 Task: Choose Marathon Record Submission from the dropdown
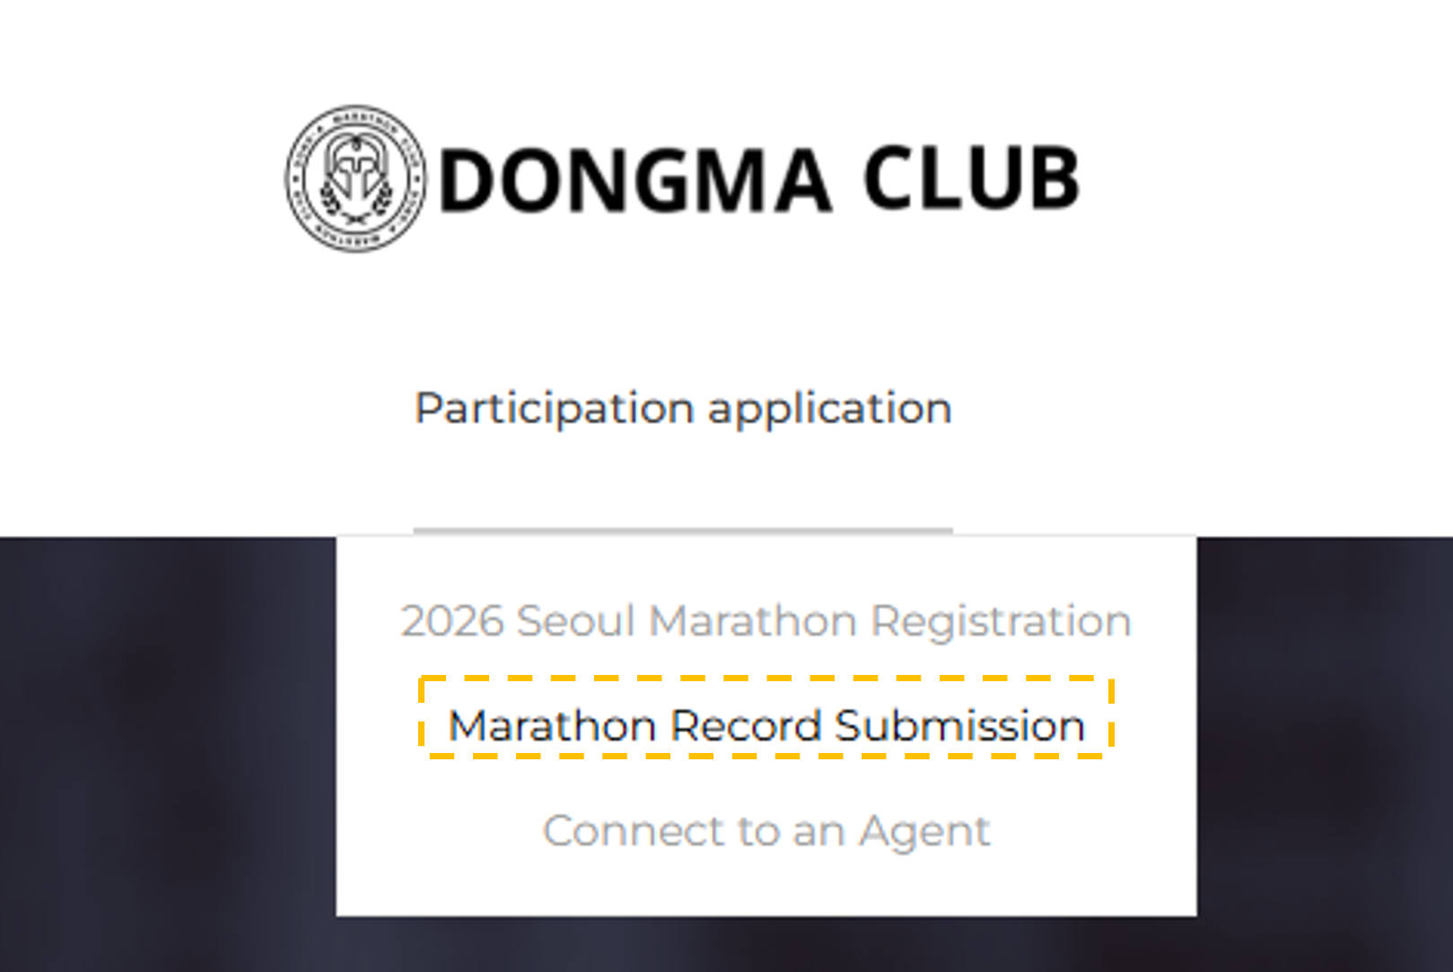pyautogui.click(x=766, y=725)
